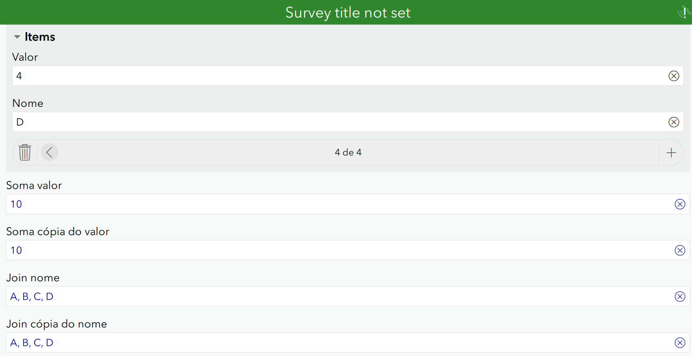Click the Items group heading label
This screenshot has width=692, height=356.
(x=40, y=37)
